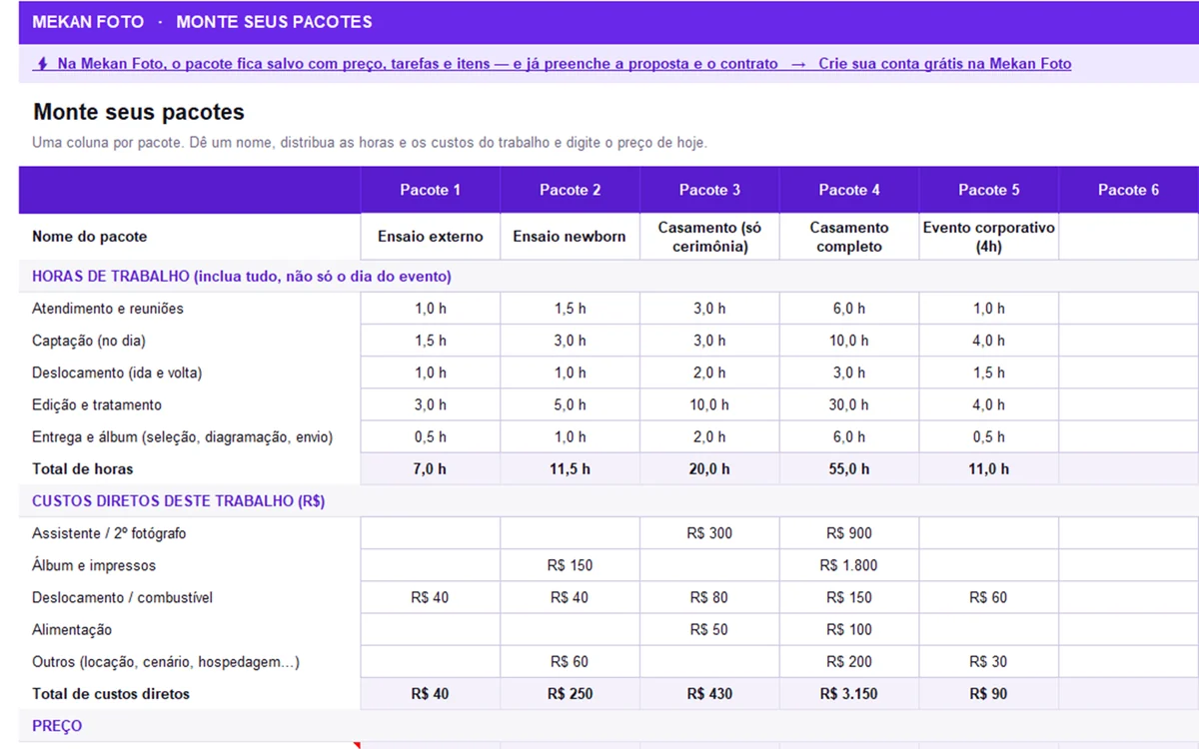Image resolution: width=1199 pixels, height=749 pixels.
Task: Click the empty Pacote 6 name cell
Action: (x=1128, y=237)
